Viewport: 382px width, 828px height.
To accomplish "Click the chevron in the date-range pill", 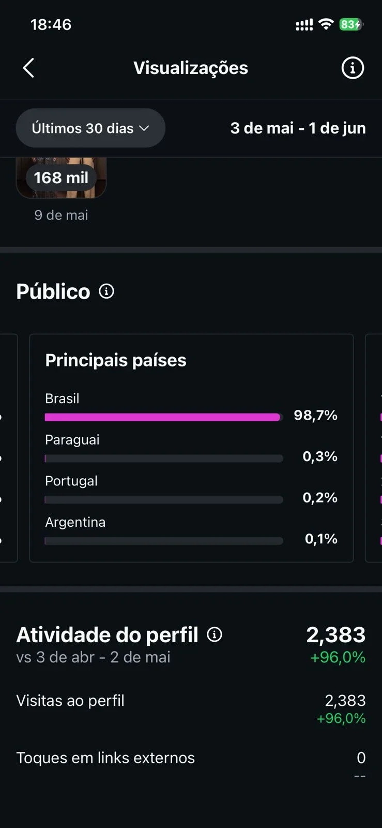I will [144, 128].
